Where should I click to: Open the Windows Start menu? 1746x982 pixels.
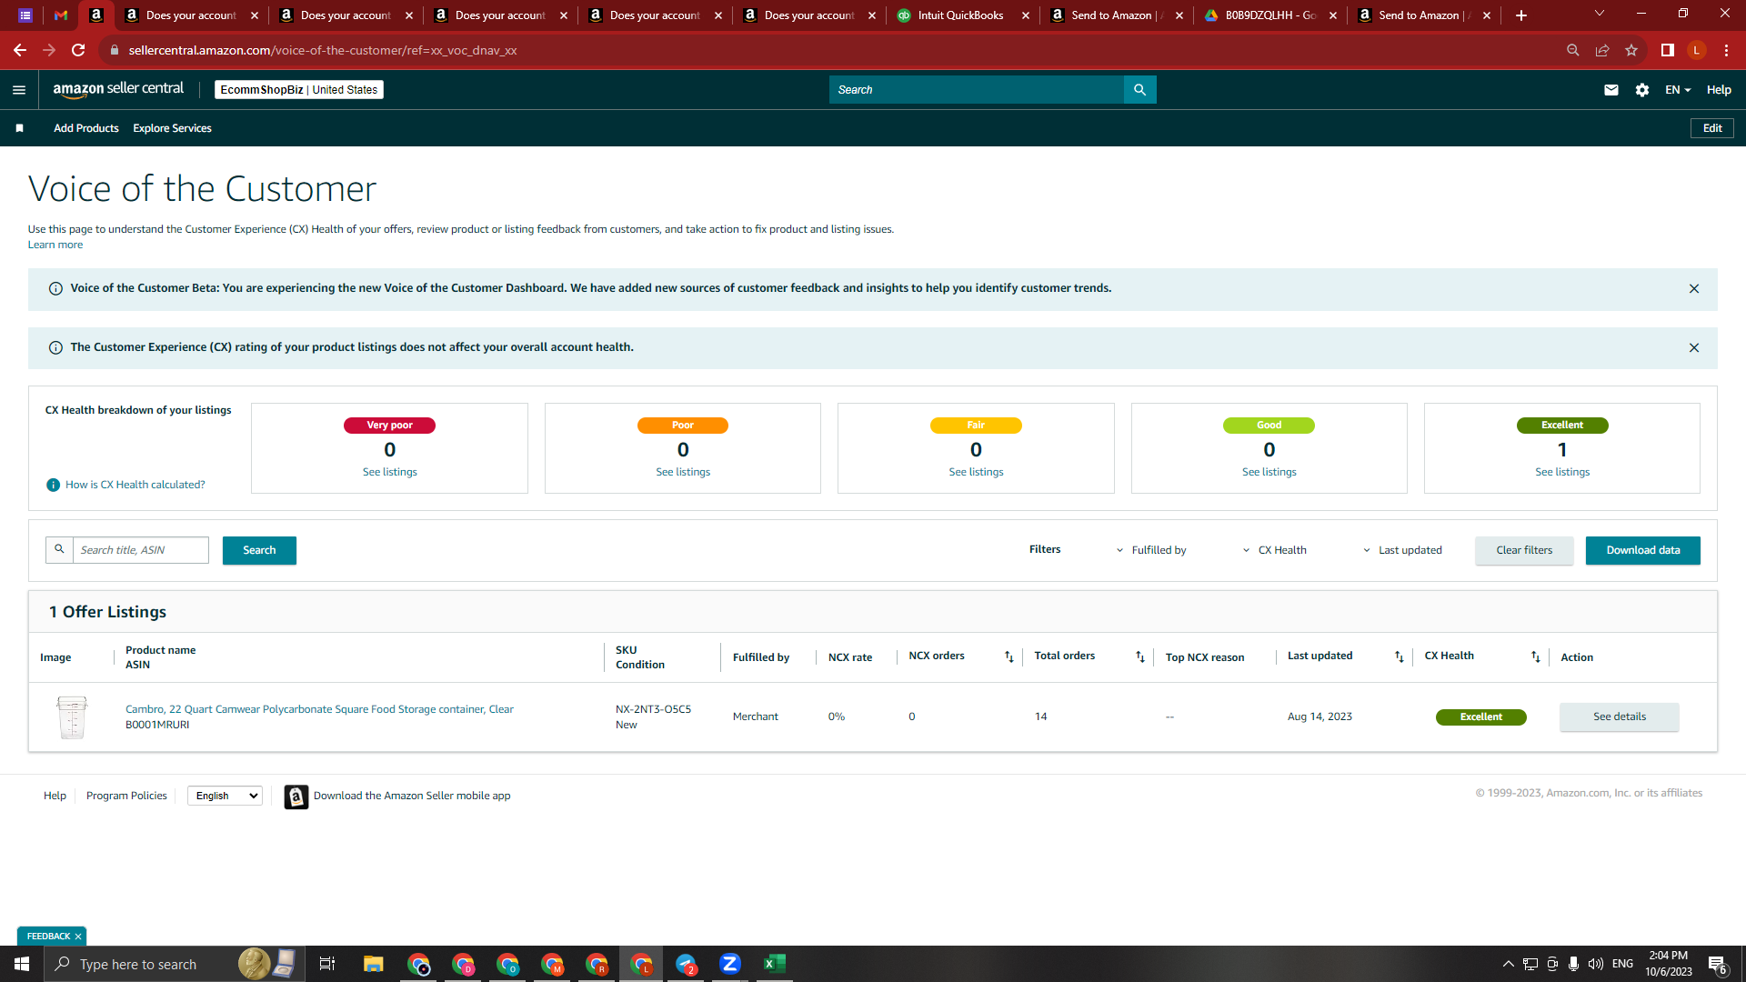point(22,964)
